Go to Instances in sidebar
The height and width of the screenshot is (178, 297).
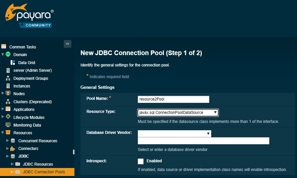[x=22, y=86]
